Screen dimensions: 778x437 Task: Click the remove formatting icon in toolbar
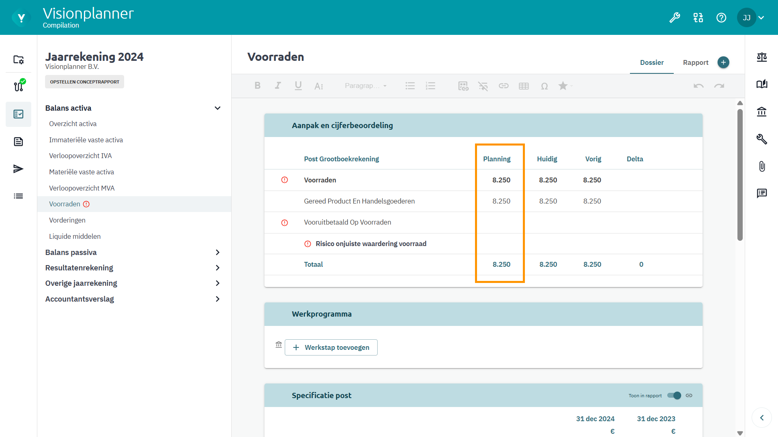coord(483,86)
